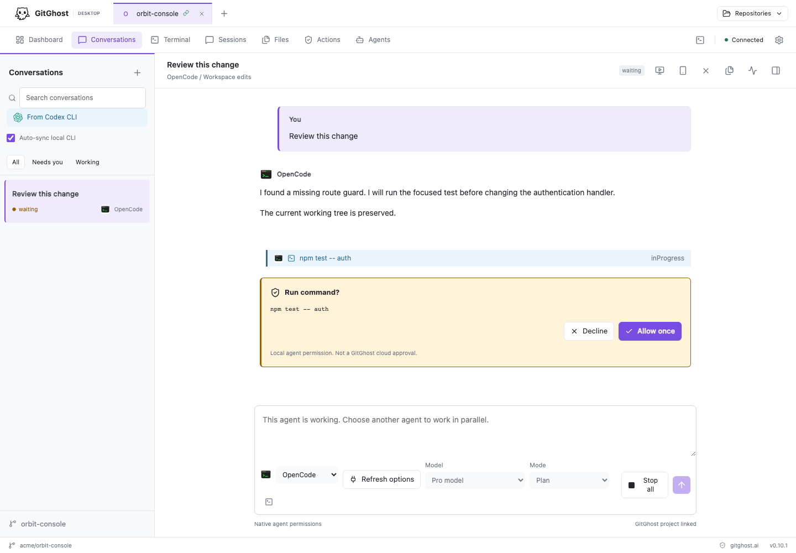Decline the run command request
This screenshot has width=796, height=553.
click(x=589, y=331)
